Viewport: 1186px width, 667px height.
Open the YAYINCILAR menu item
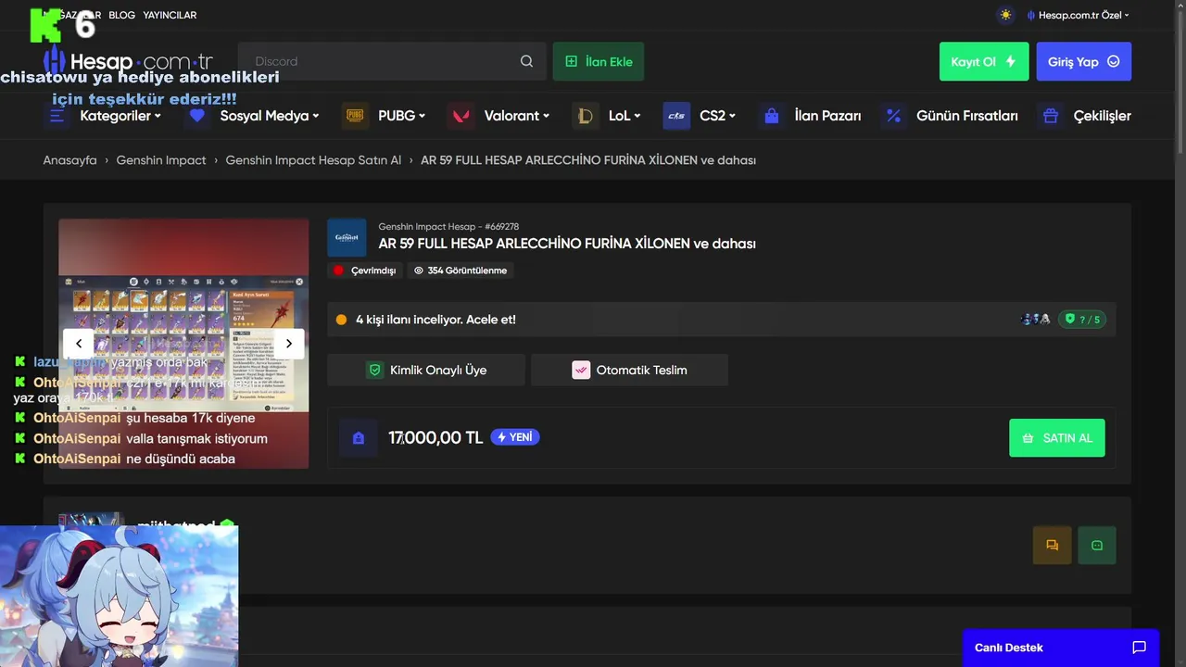point(170,15)
